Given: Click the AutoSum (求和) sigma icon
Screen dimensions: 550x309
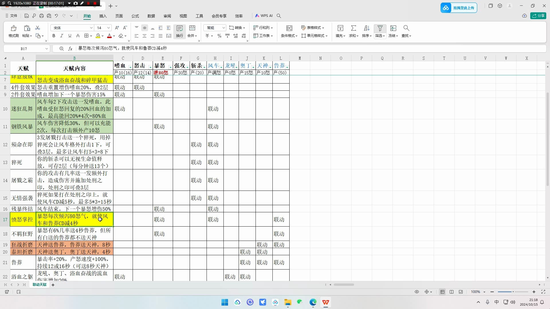Looking at the screenshot, I should [x=353, y=28].
